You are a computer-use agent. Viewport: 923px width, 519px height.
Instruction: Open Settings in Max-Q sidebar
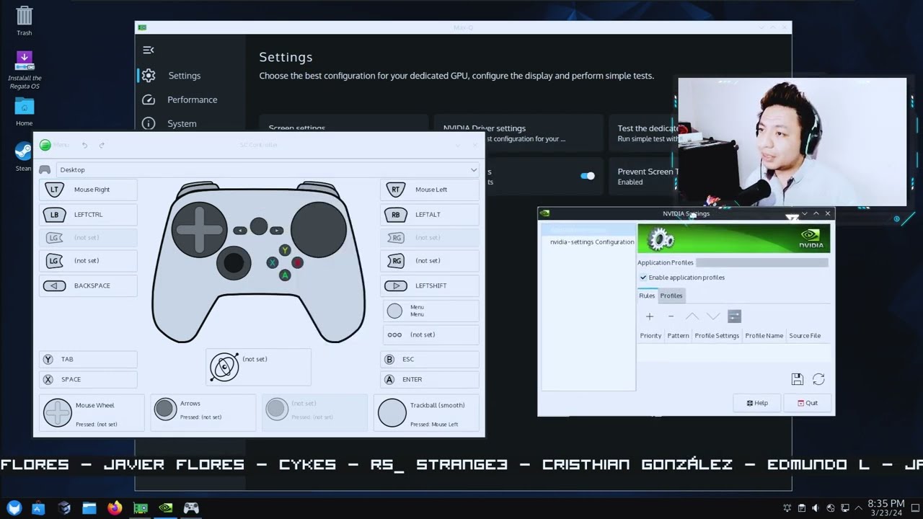coord(184,76)
